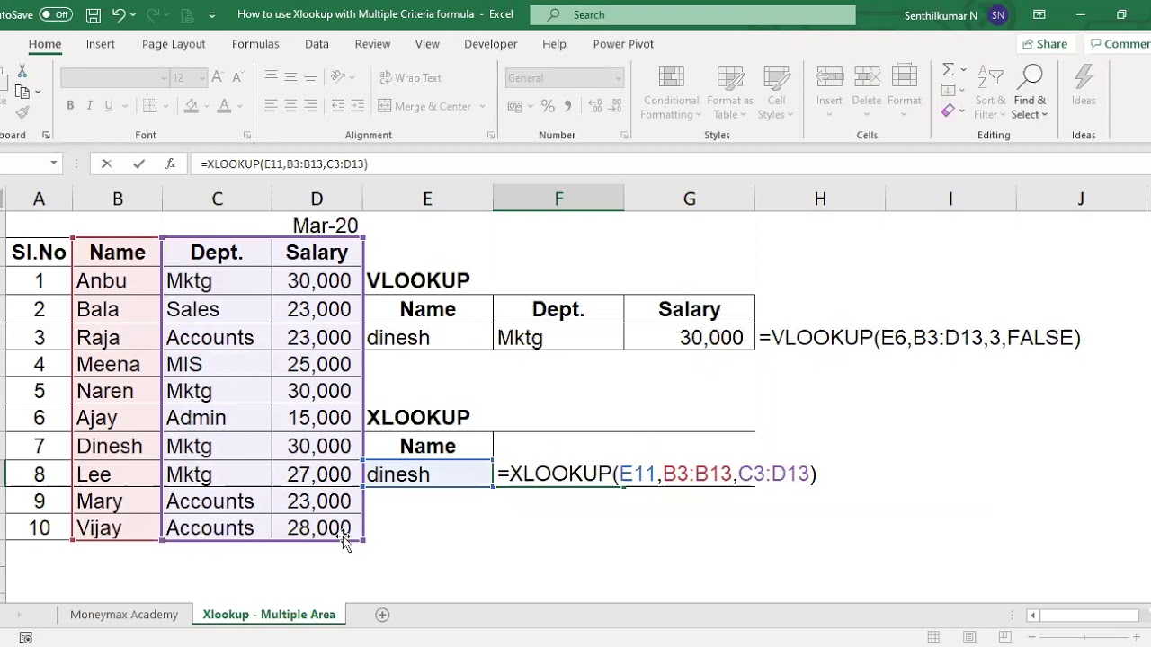The image size is (1151, 647).
Task: Select Bottom Align icon
Action: click(310, 78)
